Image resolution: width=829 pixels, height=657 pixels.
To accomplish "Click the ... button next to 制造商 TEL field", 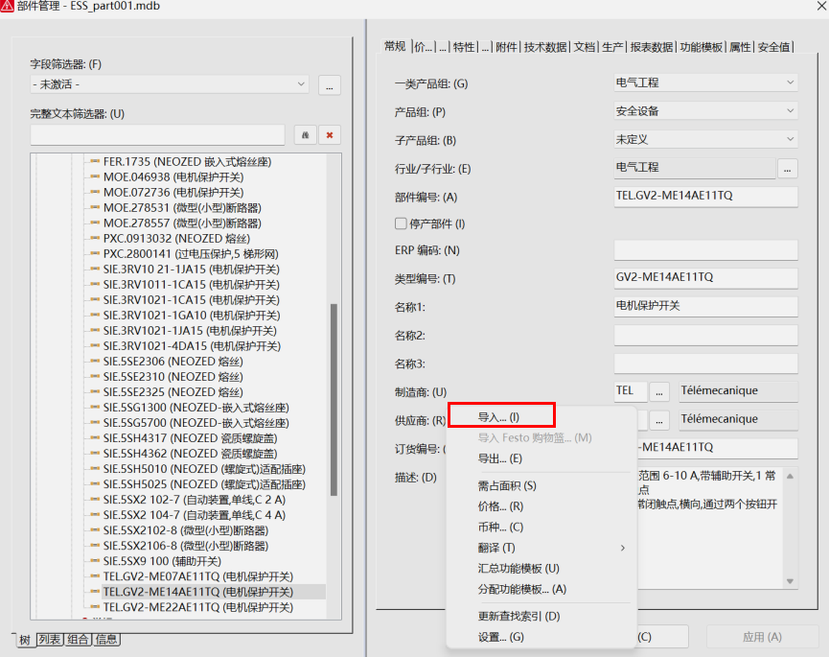I will click(x=659, y=391).
